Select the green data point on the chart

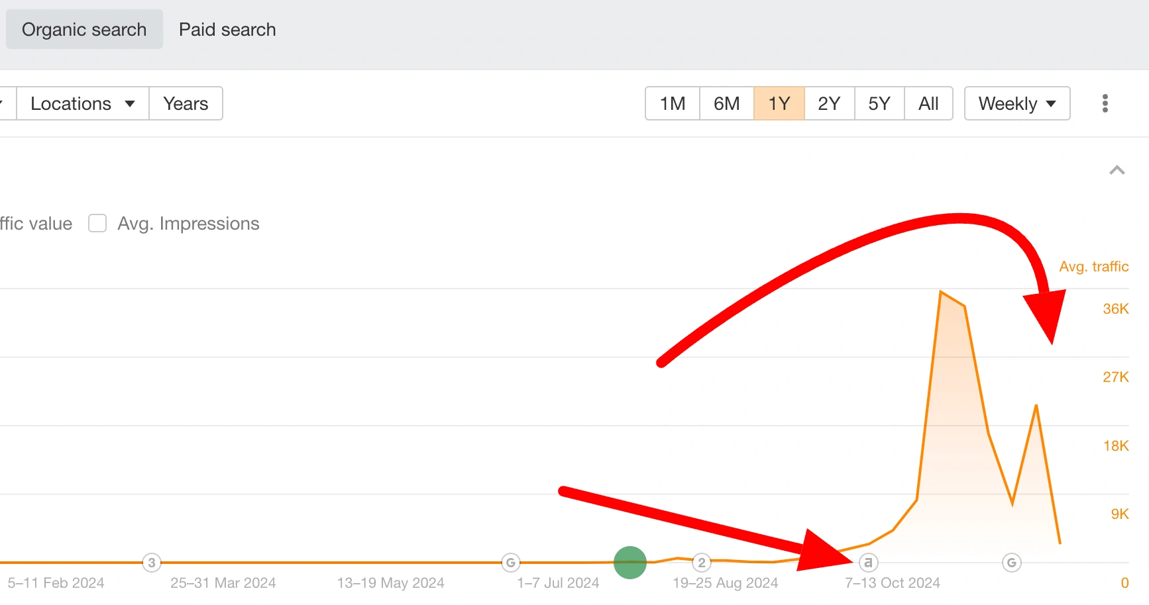coord(629,563)
